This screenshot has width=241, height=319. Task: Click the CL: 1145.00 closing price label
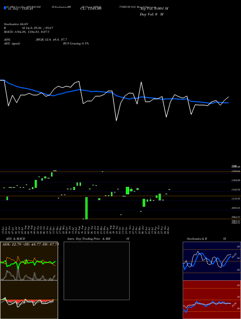(91, 9)
